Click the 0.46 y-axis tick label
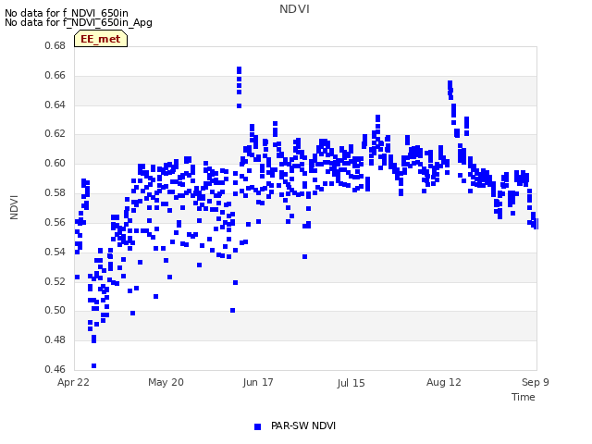 point(55,369)
